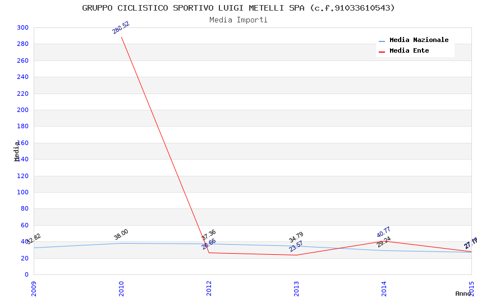Click the x-axis year label 2014

coord(384,288)
